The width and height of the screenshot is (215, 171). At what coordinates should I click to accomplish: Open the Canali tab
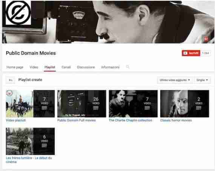point(66,67)
